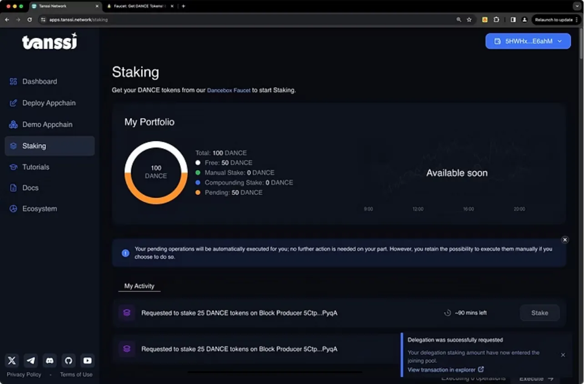Open the Demo Appchain page
584x384 pixels.
coord(47,124)
